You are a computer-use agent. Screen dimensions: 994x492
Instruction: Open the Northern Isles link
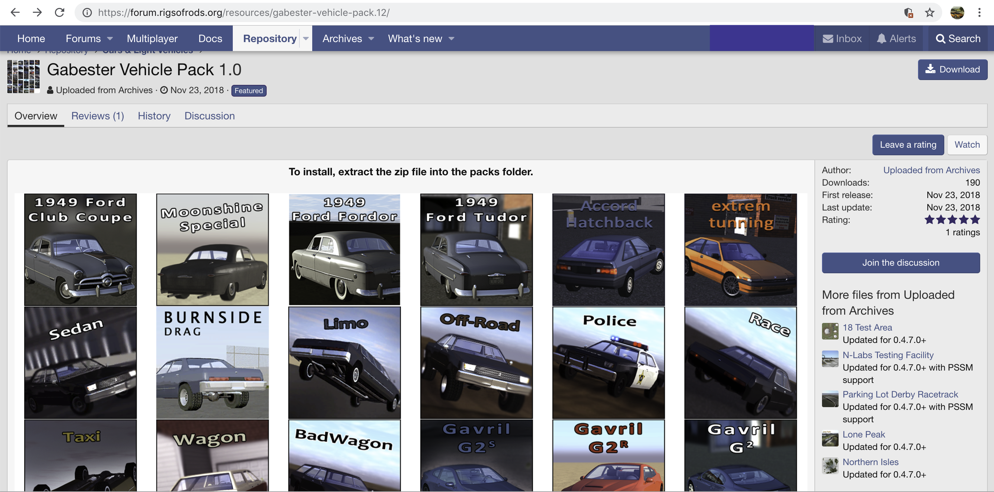[870, 462]
